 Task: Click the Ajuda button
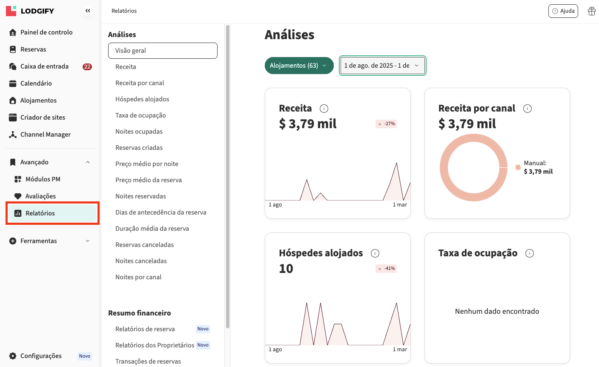[x=563, y=11]
